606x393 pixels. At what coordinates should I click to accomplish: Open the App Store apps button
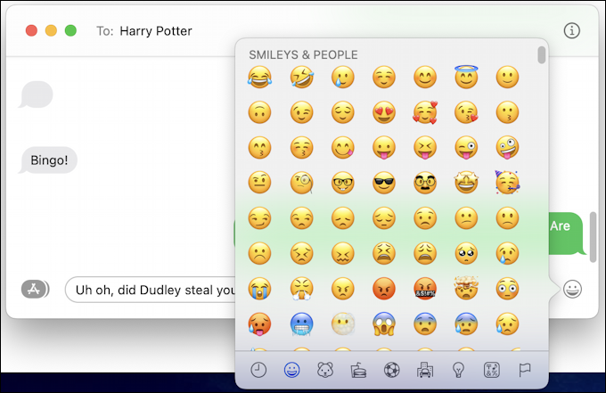pos(34,289)
